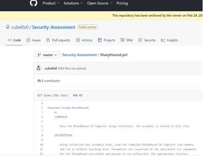Open the Security tab
Screen dimensions: 203x156
(147, 40)
